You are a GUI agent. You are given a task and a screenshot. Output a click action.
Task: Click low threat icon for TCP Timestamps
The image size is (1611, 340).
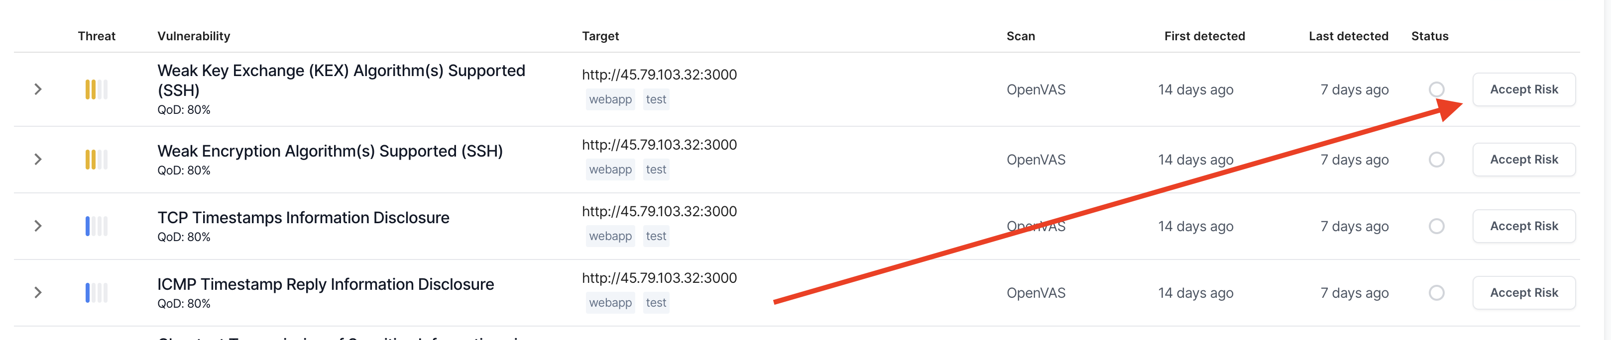pos(96,226)
